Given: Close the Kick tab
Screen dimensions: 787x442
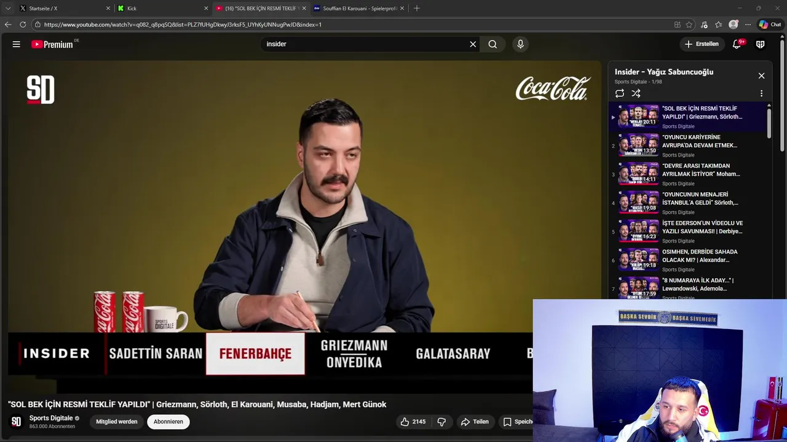Looking at the screenshot, I should click(206, 8).
